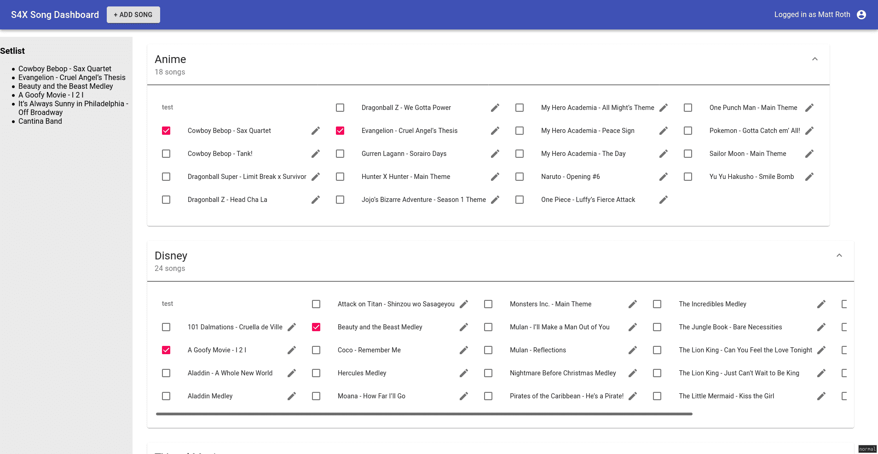Edit Nightmare Before Christmas Medley
This screenshot has width=878, height=454.
(x=633, y=373)
